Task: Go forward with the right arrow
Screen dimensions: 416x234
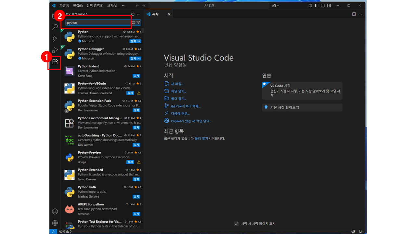Action: (144, 6)
